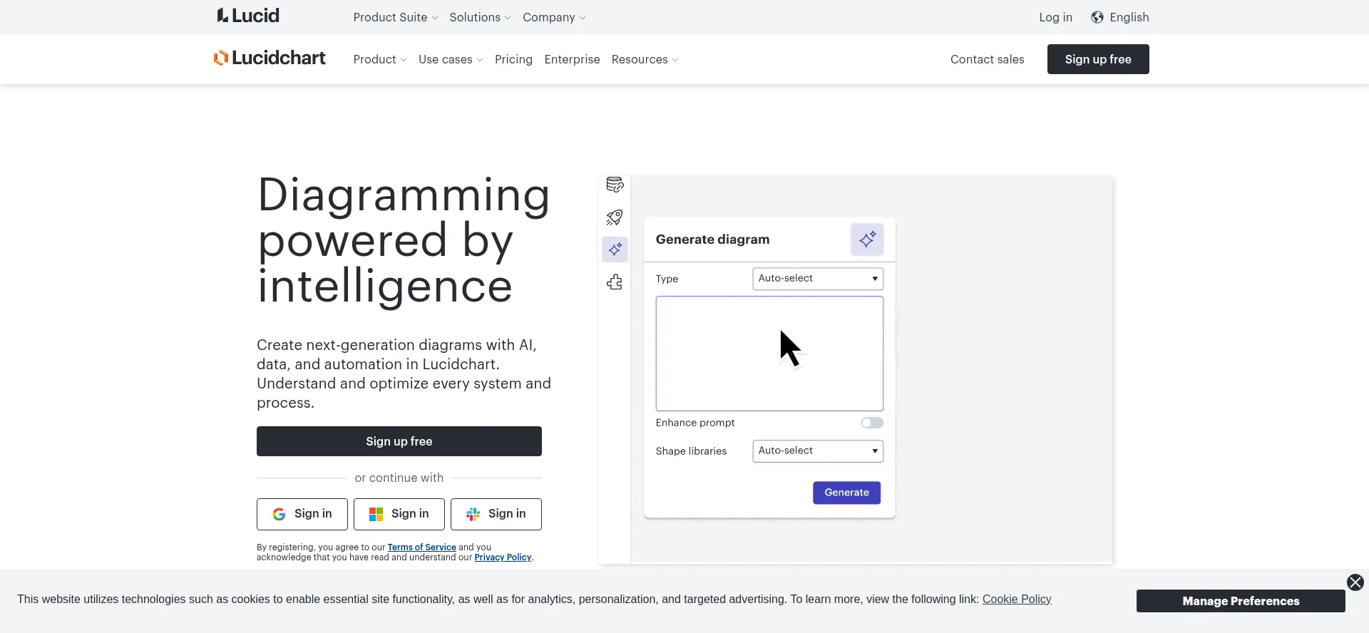Screen dimensions: 1369x633
Task: Dismiss the cookie banner with X
Action: tap(1355, 582)
